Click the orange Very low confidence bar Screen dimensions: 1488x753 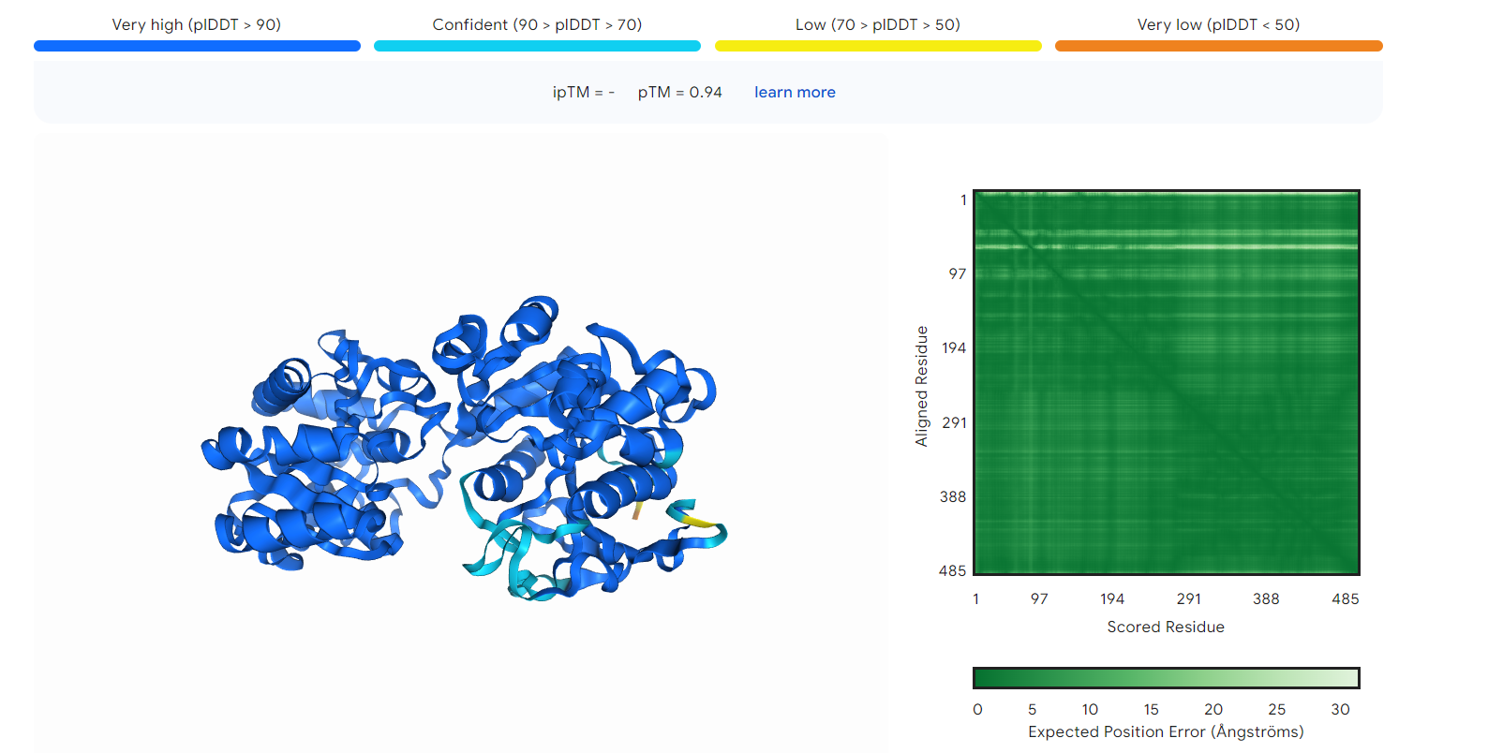[x=1218, y=46]
